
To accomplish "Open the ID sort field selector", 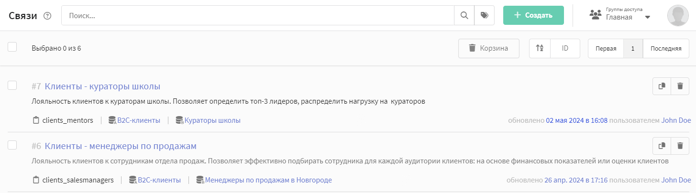I will [565, 48].
